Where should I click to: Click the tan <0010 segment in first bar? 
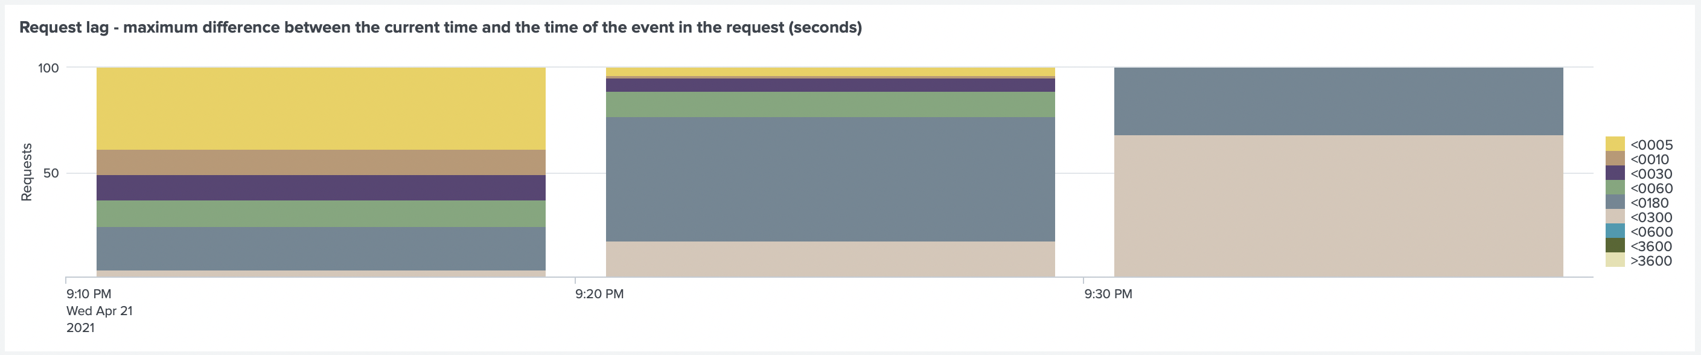[321, 163]
